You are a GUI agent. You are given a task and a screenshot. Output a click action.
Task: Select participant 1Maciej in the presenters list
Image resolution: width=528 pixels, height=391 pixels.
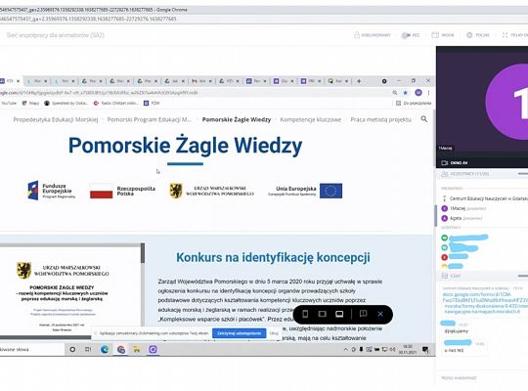464,208
